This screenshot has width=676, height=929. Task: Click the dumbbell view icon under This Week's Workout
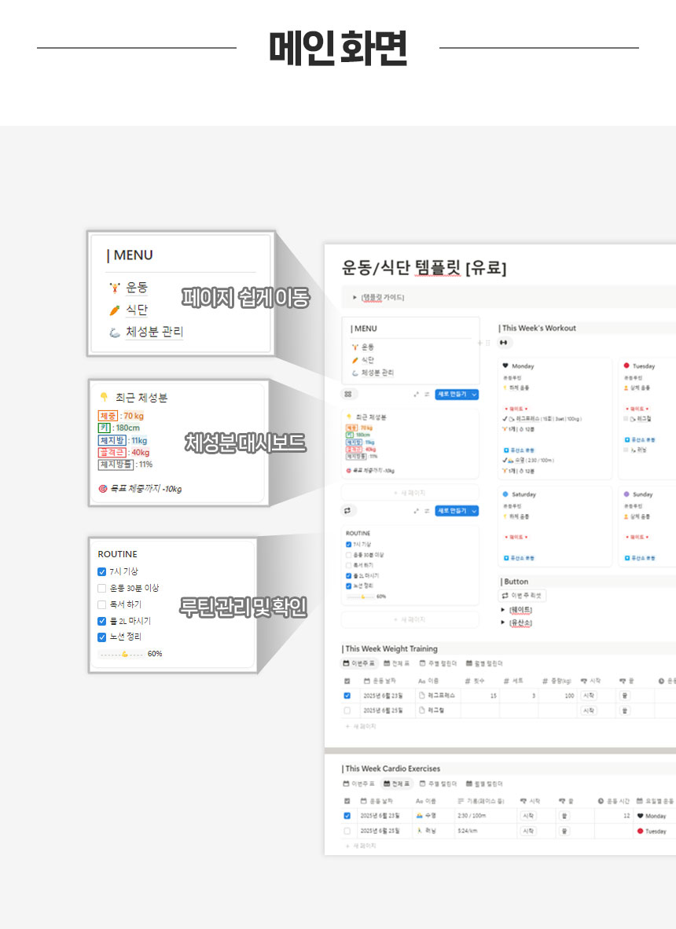(x=504, y=343)
